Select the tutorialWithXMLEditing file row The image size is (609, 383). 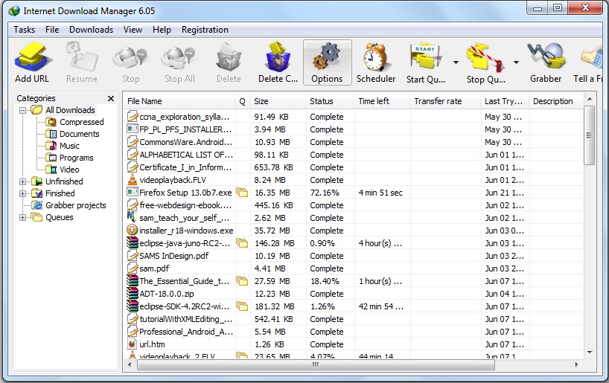(x=354, y=319)
